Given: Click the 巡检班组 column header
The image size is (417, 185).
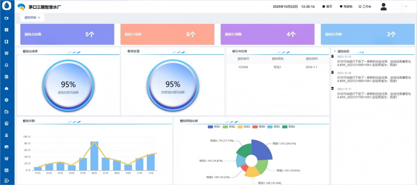Looking at the screenshot, I should (277, 59).
